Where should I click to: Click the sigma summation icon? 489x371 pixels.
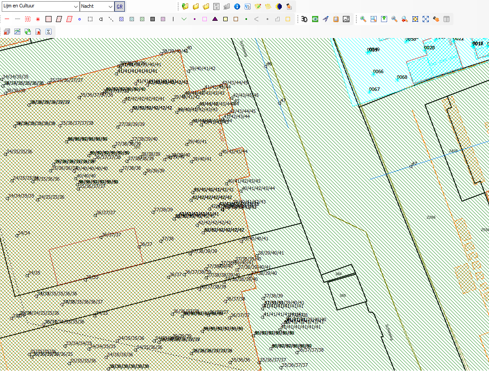tap(49, 32)
